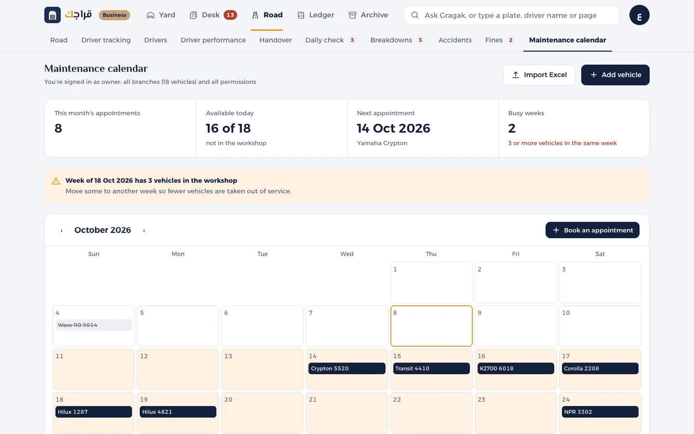Open the user profile avatar
Image resolution: width=694 pixels, height=434 pixels.
tap(639, 15)
